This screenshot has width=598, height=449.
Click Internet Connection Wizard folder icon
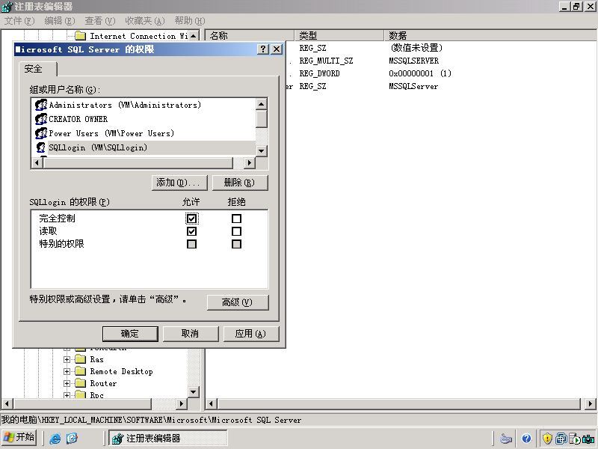[80, 36]
